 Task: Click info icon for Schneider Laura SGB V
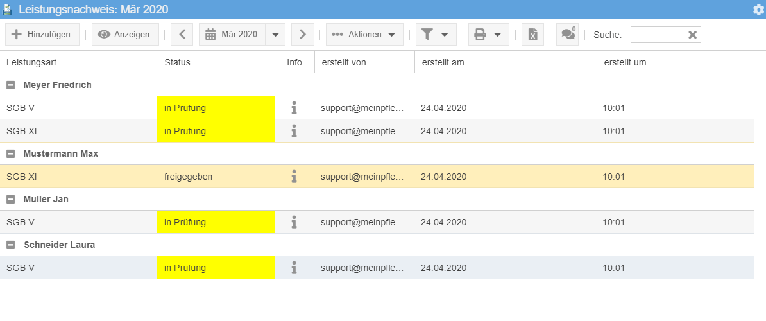(x=294, y=268)
